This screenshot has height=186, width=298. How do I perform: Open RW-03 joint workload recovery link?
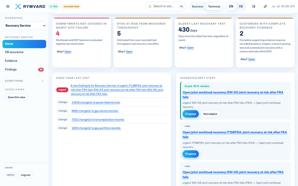[233, 95]
